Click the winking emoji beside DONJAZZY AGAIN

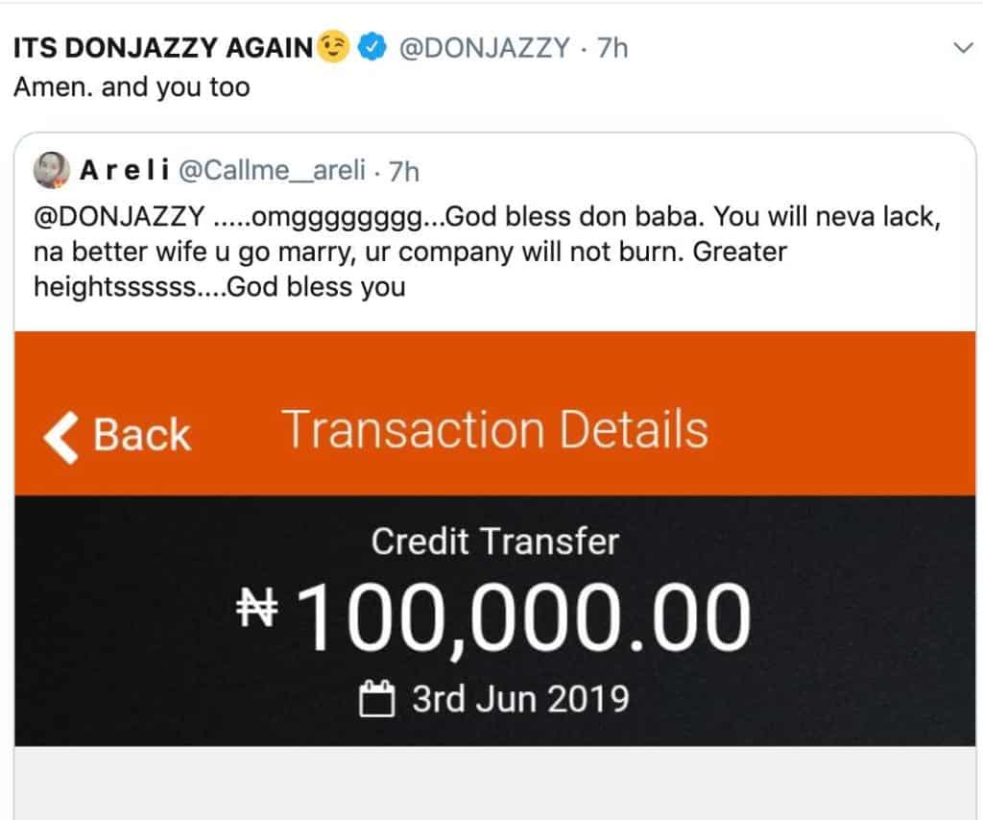tap(333, 48)
